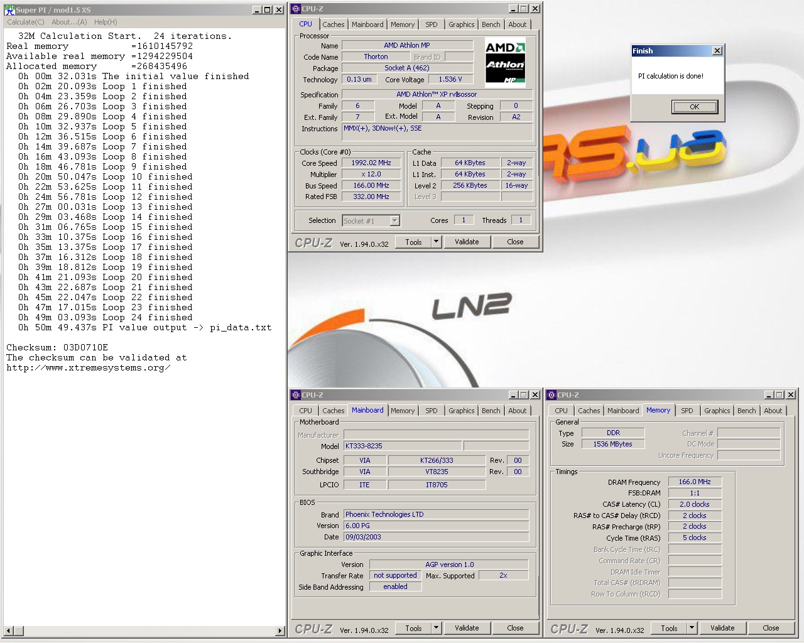Click the Loop 24 finished line
The width and height of the screenshot is (804, 643).
(106, 317)
